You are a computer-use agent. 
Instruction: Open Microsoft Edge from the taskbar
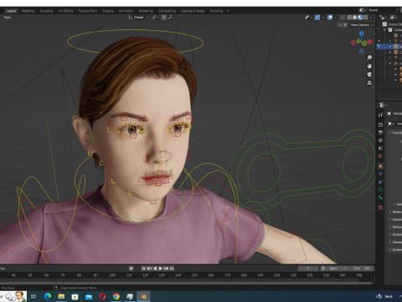point(48,296)
